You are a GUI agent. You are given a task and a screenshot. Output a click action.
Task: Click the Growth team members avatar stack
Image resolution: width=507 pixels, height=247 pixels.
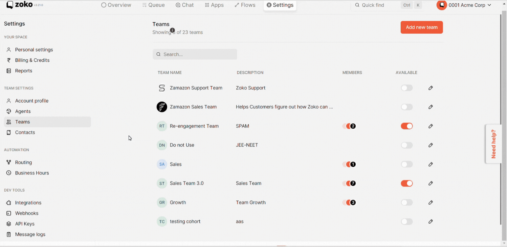point(349,202)
